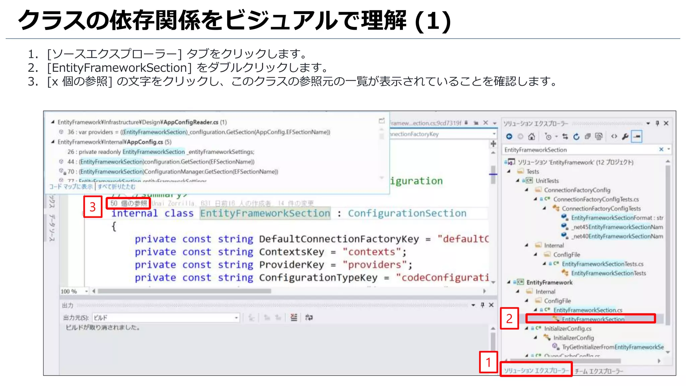
Task: Click 'コード マップに表示' link in popup
Action: click(71, 186)
